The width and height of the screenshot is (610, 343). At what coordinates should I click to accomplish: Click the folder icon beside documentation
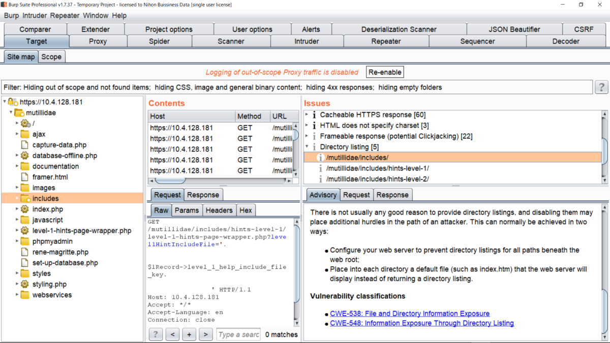(25, 166)
